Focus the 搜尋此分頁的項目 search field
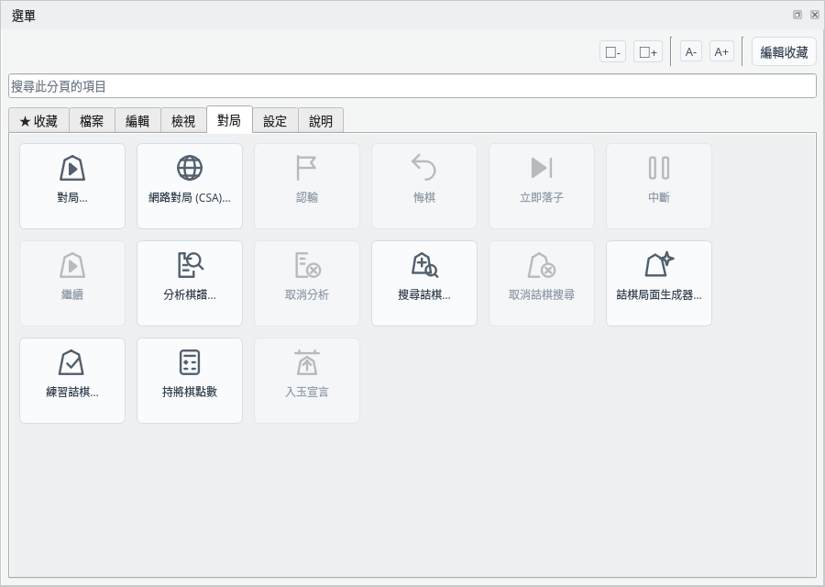 (412, 86)
